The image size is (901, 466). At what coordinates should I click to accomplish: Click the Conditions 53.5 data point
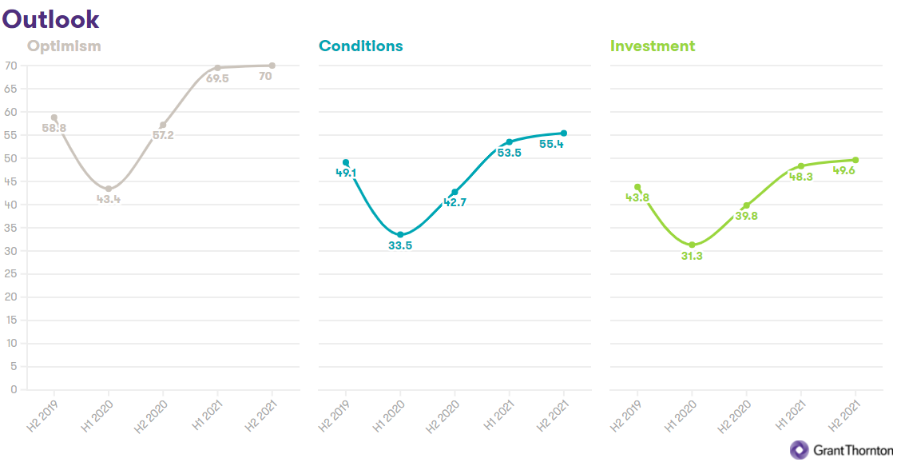click(x=509, y=142)
